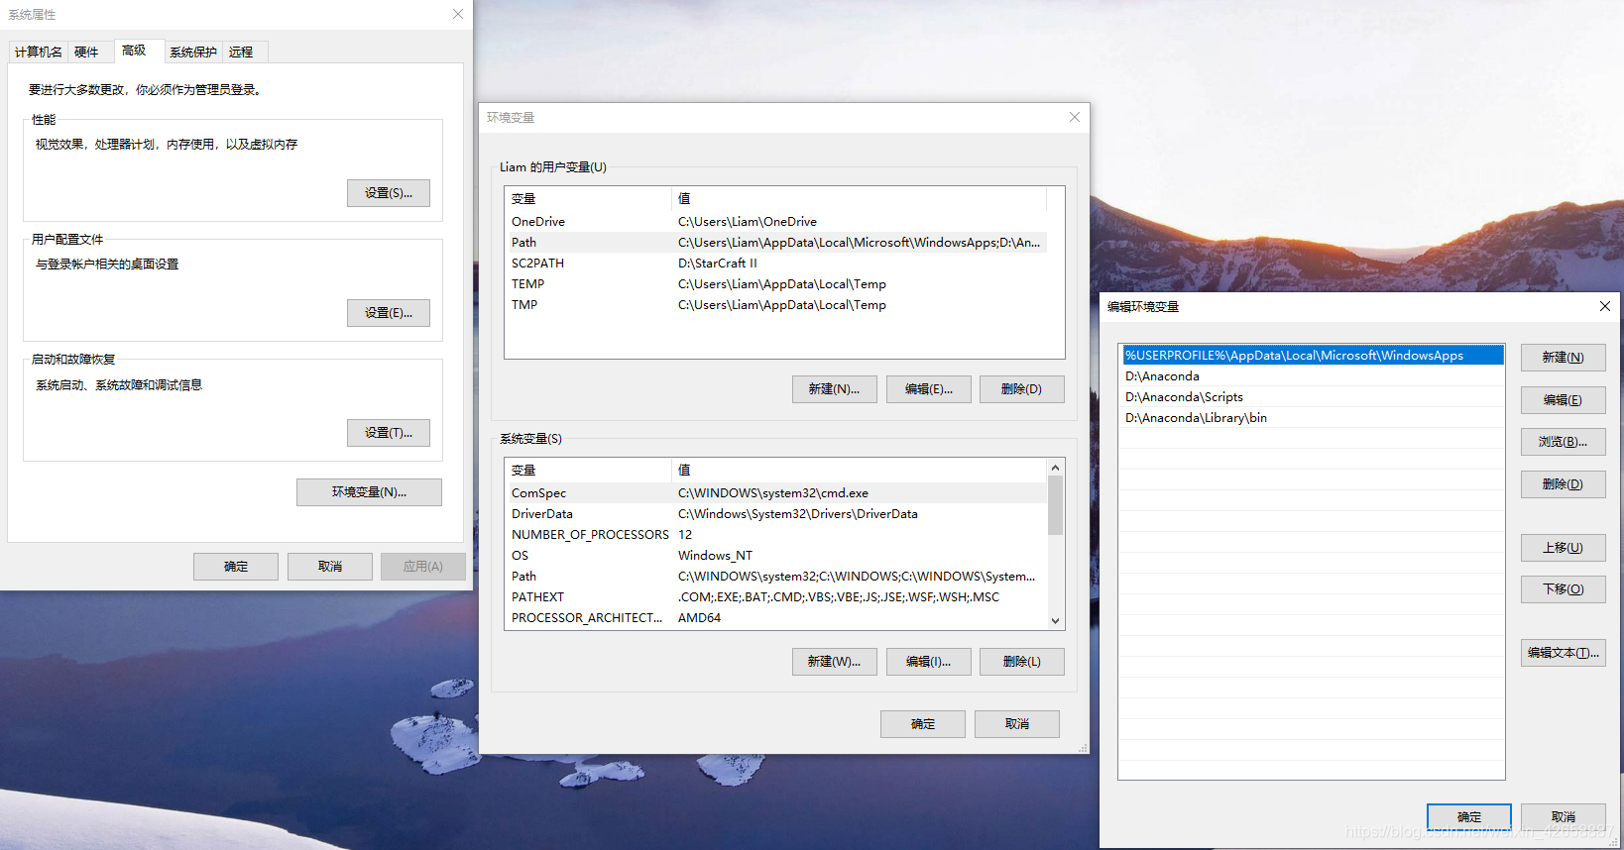Click 删除(D) in edit variable dialog
The image size is (1624, 850).
click(1564, 484)
